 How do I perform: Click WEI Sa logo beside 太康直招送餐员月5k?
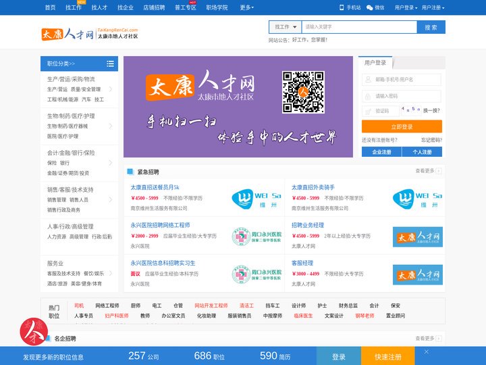pos(256,199)
